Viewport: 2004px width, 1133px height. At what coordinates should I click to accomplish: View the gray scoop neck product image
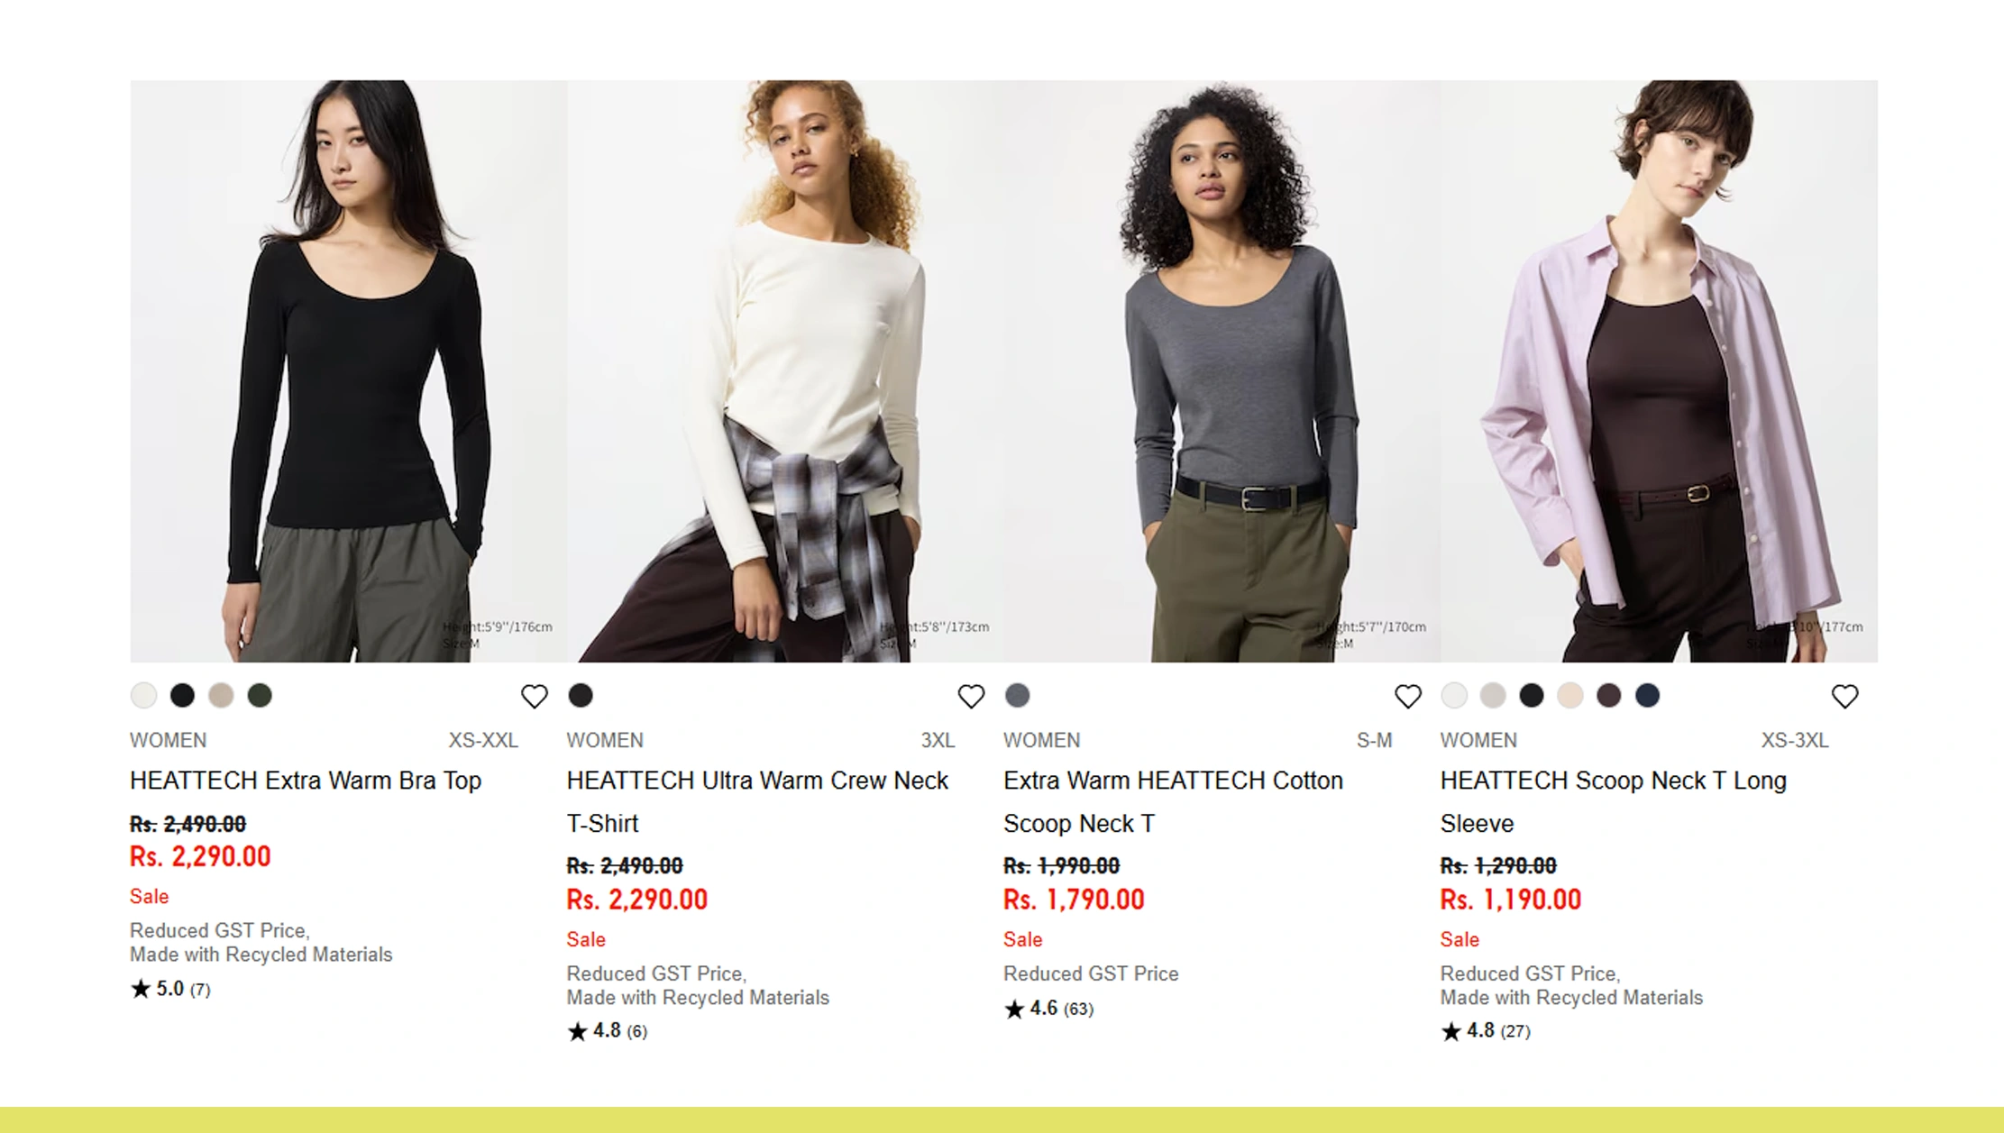tap(1221, 370)
